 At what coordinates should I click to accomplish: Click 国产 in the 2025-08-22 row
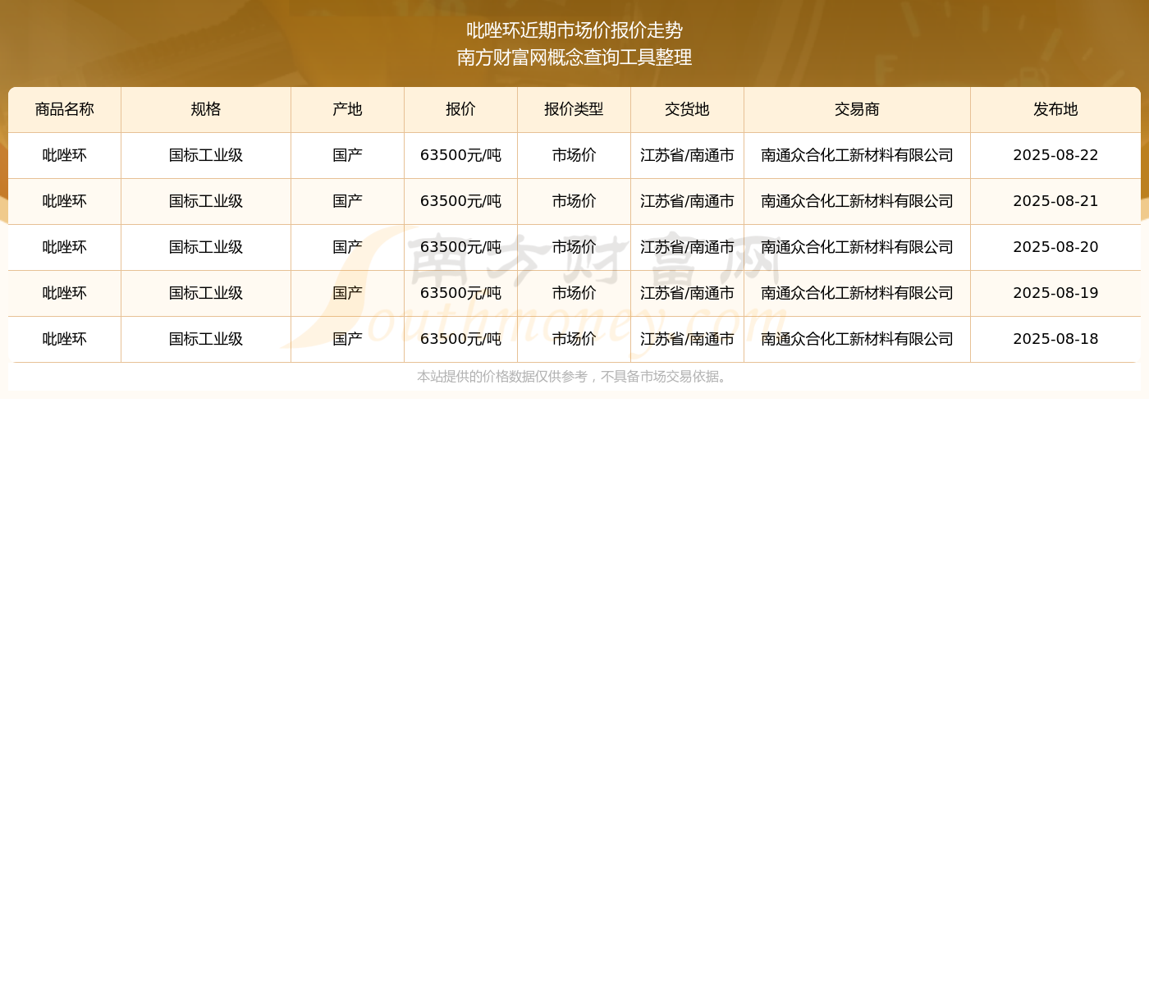pos(347,155)
